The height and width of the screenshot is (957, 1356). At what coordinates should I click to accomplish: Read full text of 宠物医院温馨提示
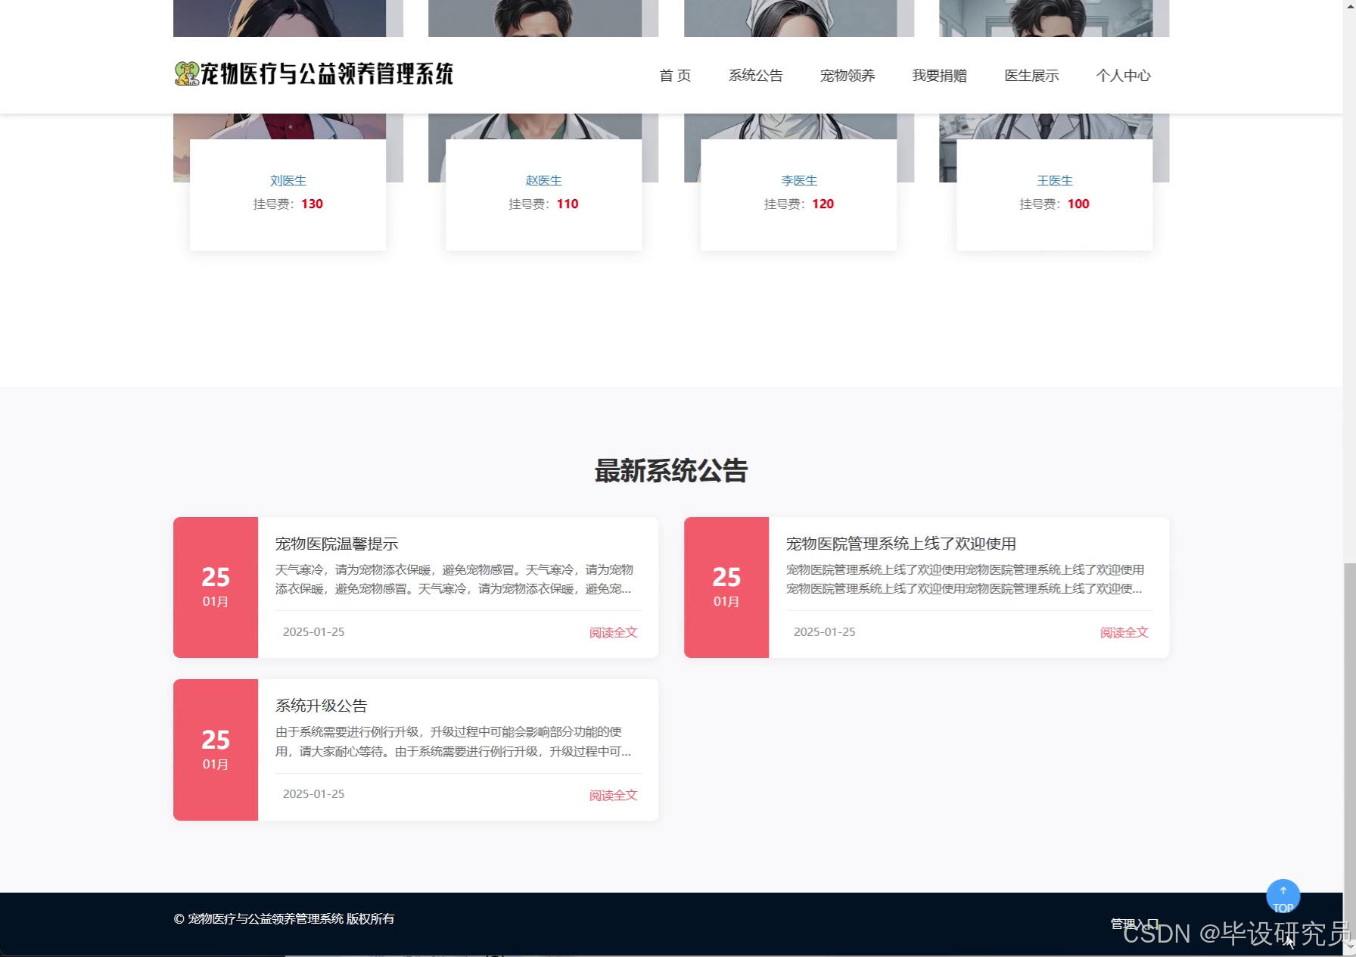pos(613,632)
